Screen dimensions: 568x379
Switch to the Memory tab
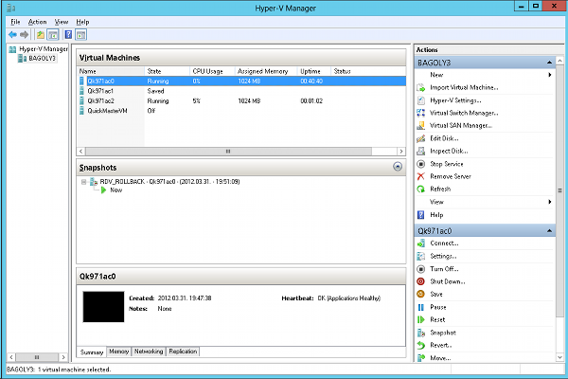tap(119, 352)
